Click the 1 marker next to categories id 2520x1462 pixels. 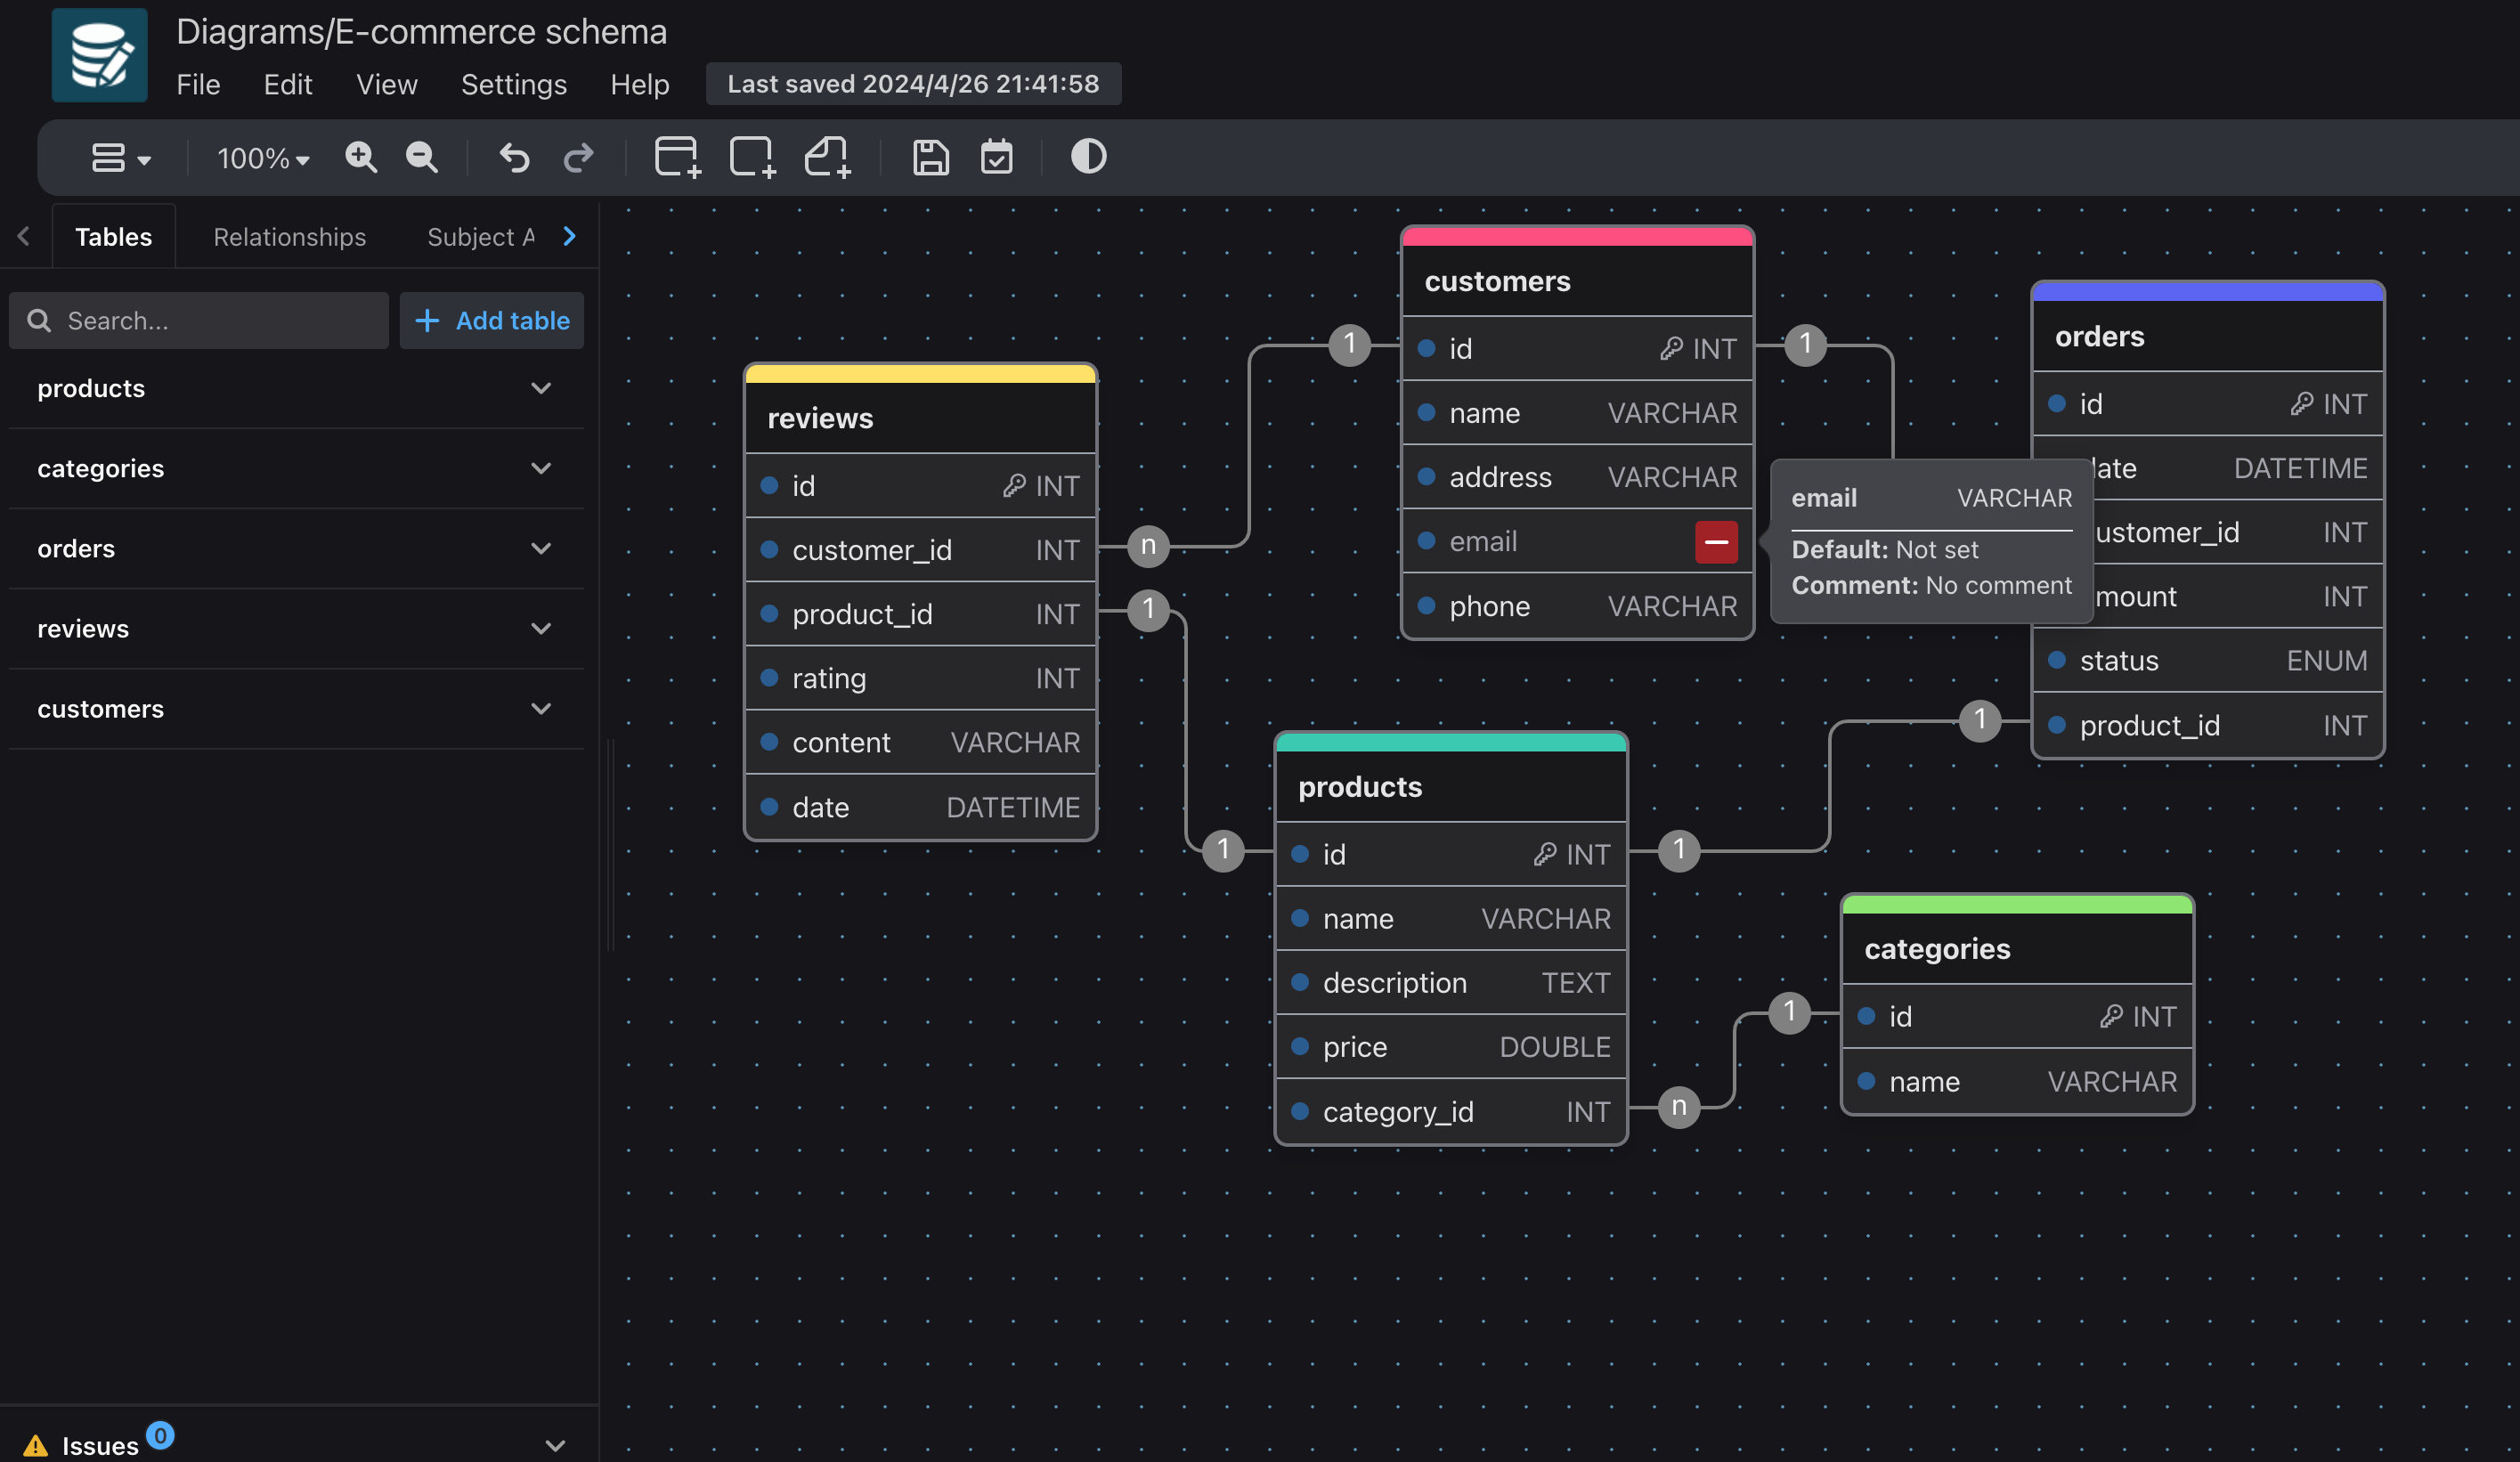pos(1789,1012)
